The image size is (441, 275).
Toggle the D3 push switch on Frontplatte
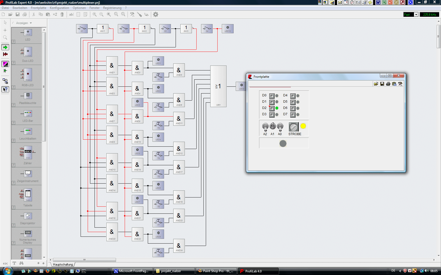tap(272, 115)
